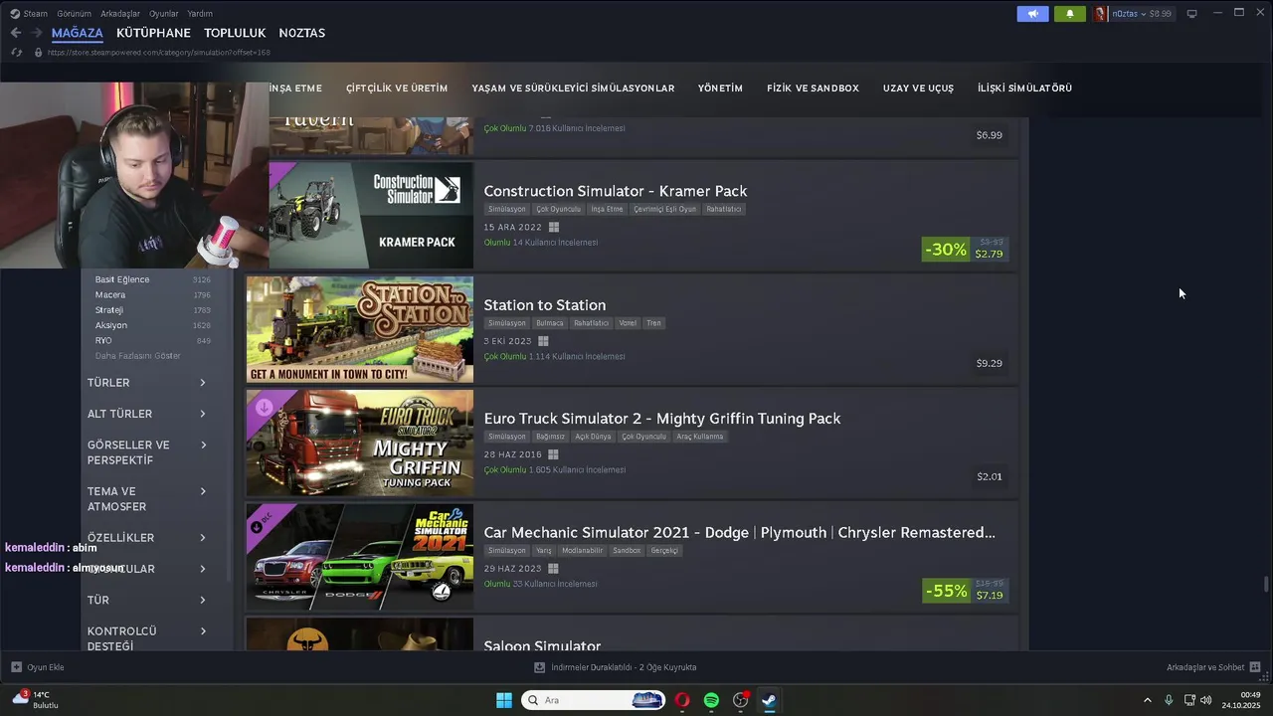Click the Steam logo icon in menu bar
The height and width of the screenshot is (716, 1273).
coord(15,14)
